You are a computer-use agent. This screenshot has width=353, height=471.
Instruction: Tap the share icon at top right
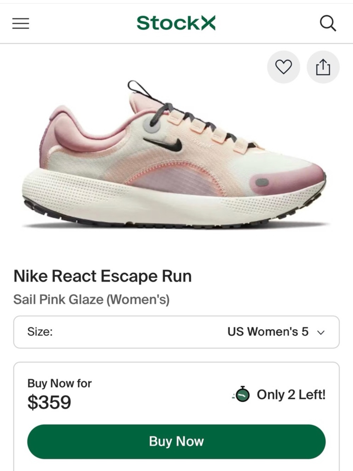coord(322,66)
